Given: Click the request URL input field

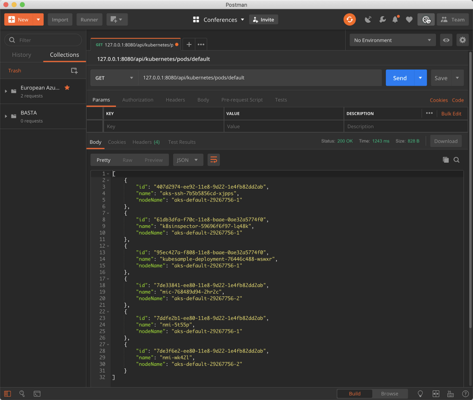Looking at the screenshot, I should point(259,78).
